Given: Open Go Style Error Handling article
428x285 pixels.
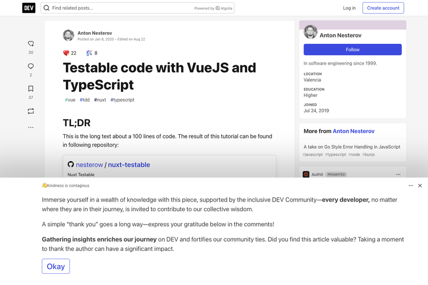Looking at the screenshot, I should pyautogui.click(x=352, y=147).
